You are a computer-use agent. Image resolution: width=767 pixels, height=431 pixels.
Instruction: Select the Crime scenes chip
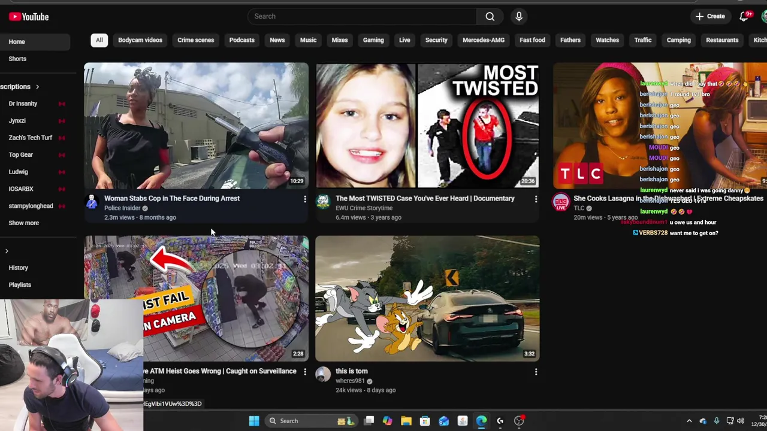click(x=195, y=40)
